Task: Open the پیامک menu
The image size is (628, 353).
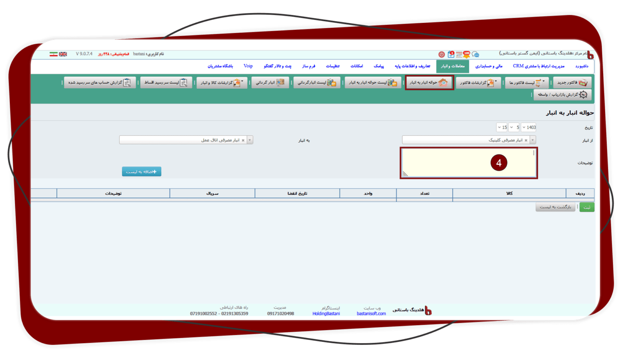Action: (379, 66)
